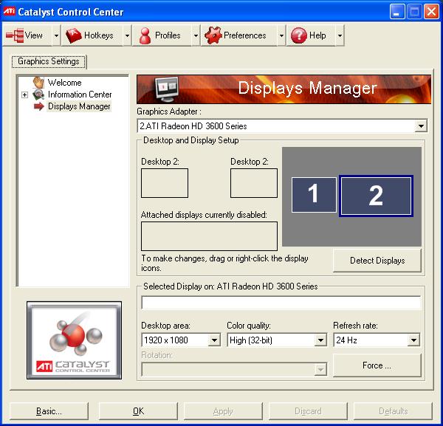Viewport: 443px width, 426px height.
Task: Click the Basic... button
Action: pyautogui.click(x=49, y=411)
